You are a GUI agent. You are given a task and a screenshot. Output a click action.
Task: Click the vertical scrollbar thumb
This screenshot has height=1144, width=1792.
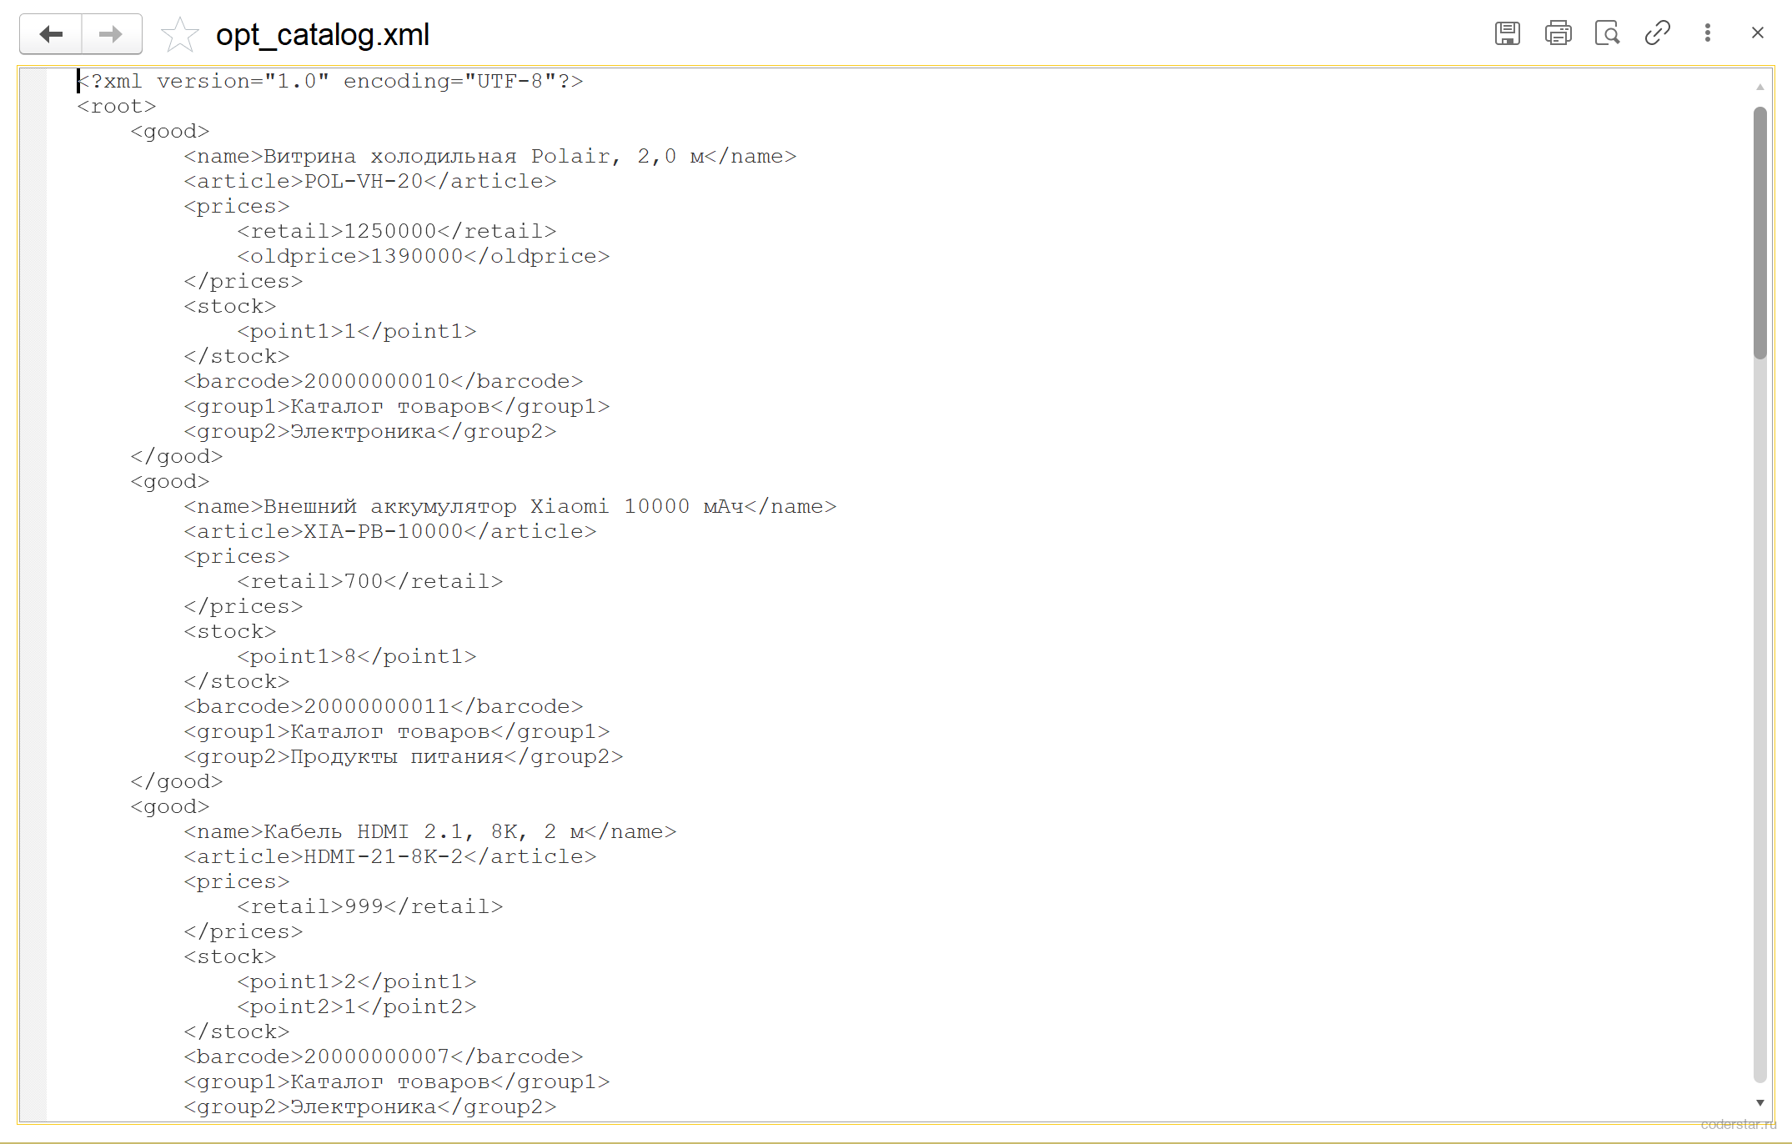(1759, 233)
